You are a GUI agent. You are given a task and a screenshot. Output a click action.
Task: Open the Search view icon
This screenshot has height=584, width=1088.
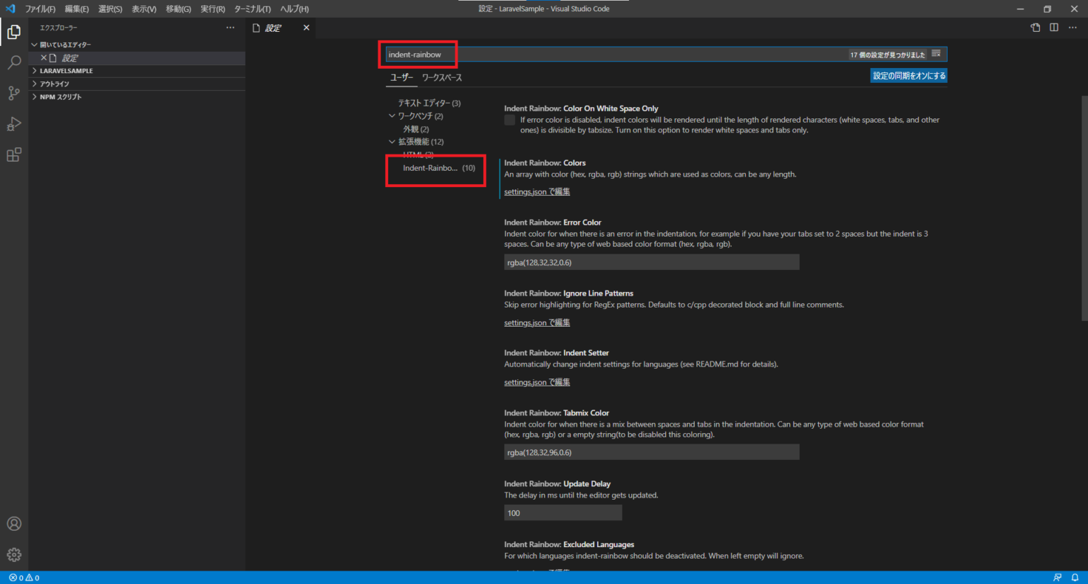(x=13, y=63)
